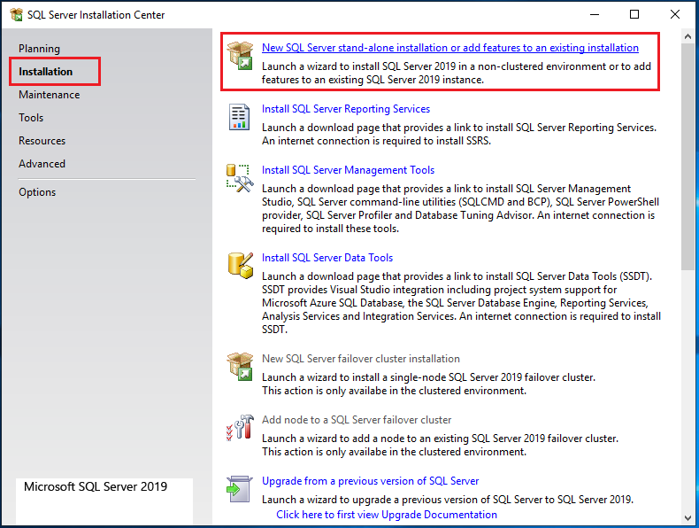Open Install SQL Server Management Tools link
Screen dimensions: 699x528
coord(348,170)
